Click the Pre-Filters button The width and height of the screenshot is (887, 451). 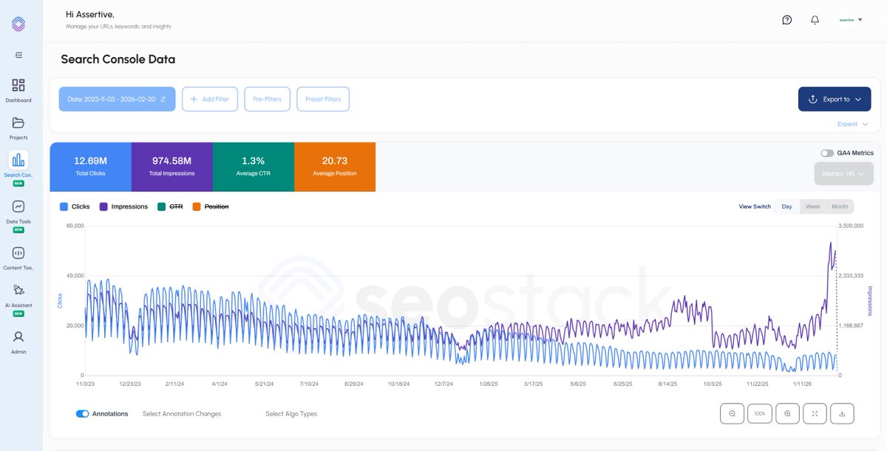pos(267,99)
